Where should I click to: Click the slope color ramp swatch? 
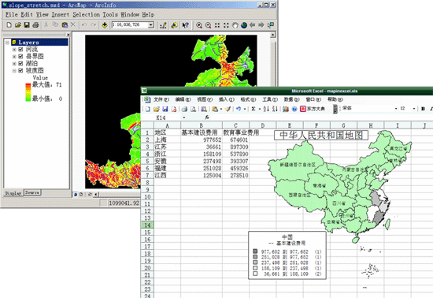point(28,92)
